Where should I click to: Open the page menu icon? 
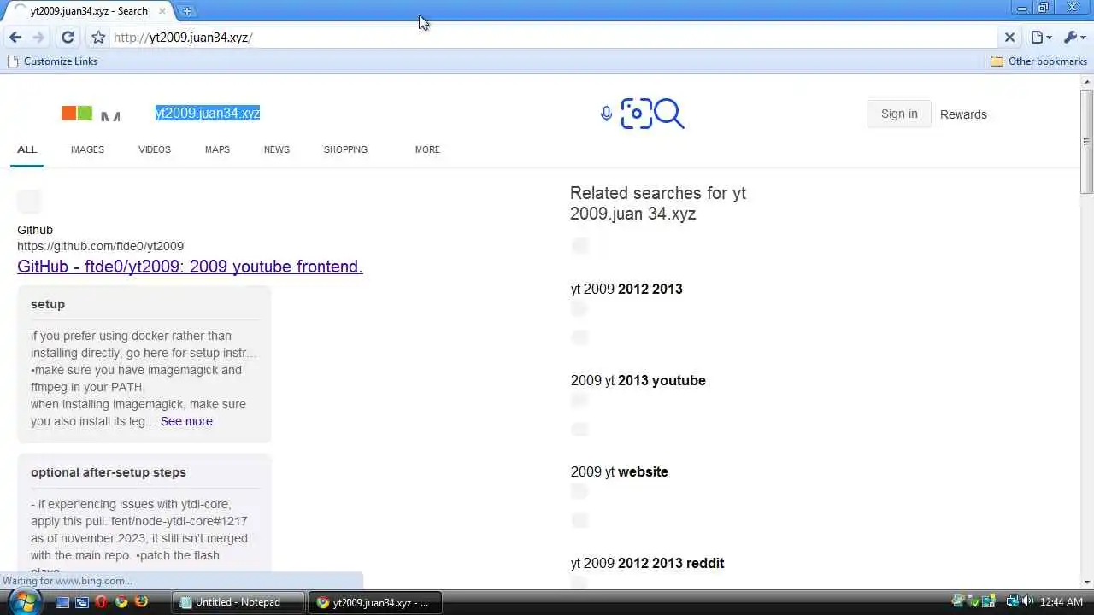(1041, 38)
